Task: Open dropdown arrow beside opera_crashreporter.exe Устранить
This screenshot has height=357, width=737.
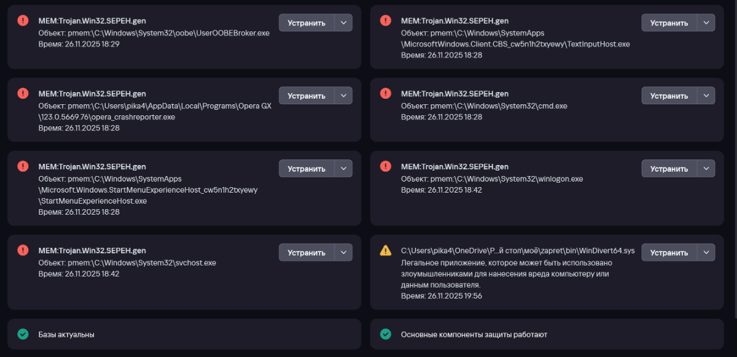Action: [343, 96]
